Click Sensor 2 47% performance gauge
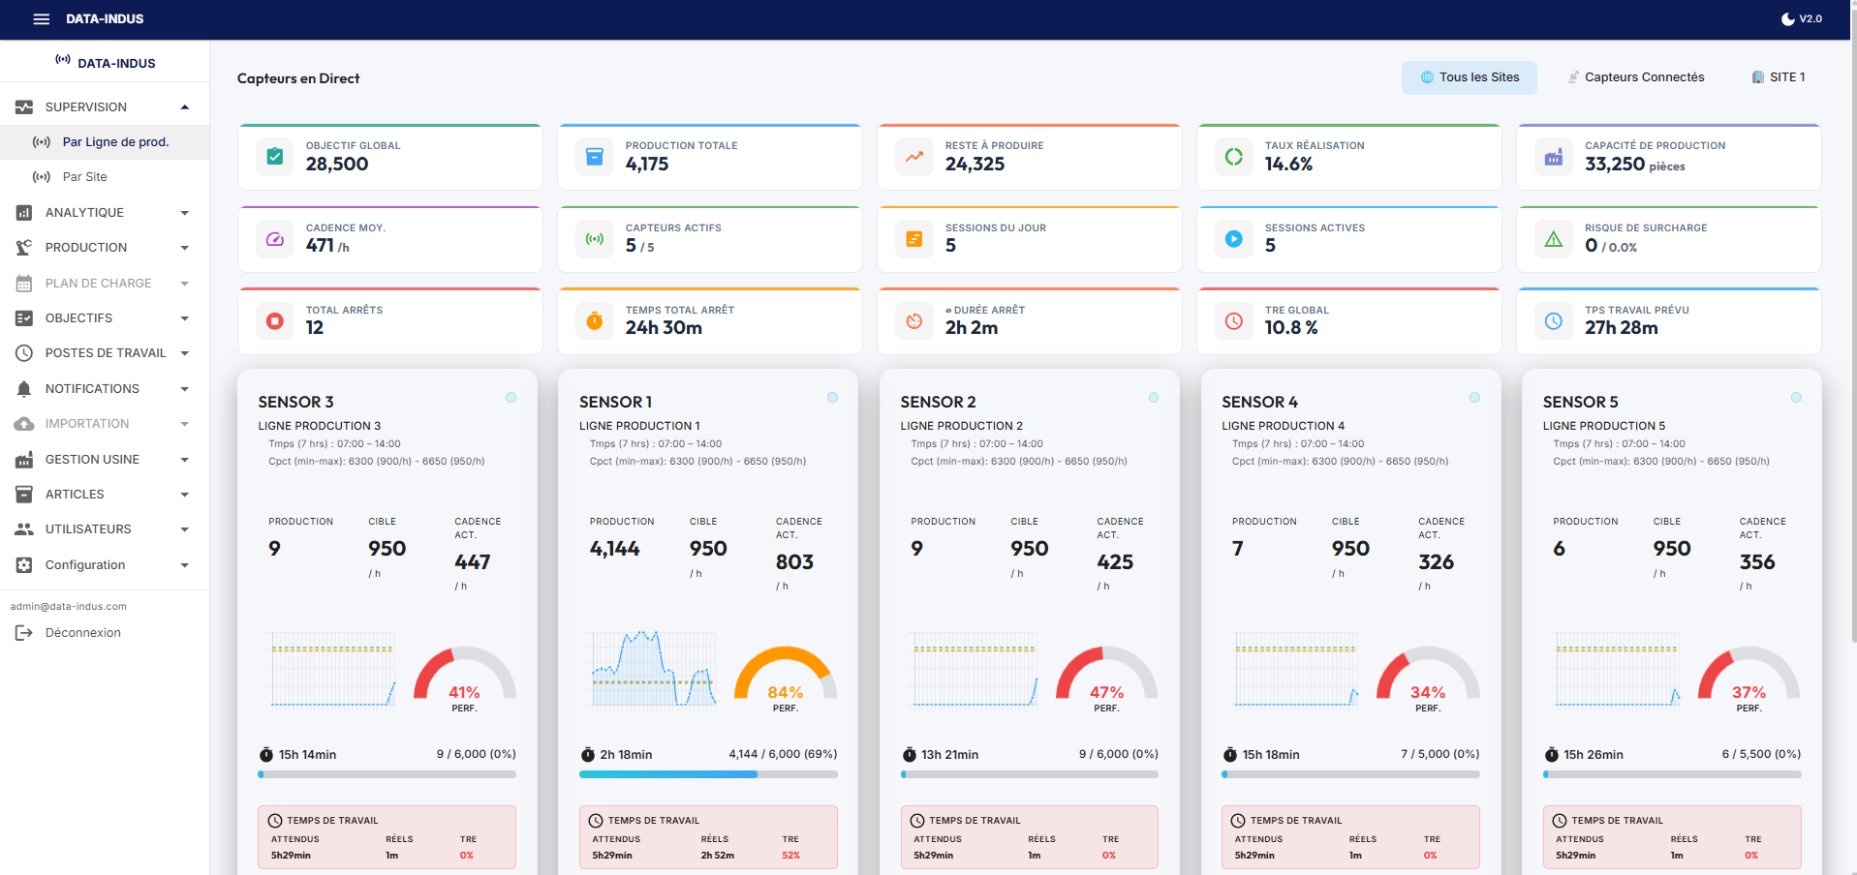 [1106, 678]
